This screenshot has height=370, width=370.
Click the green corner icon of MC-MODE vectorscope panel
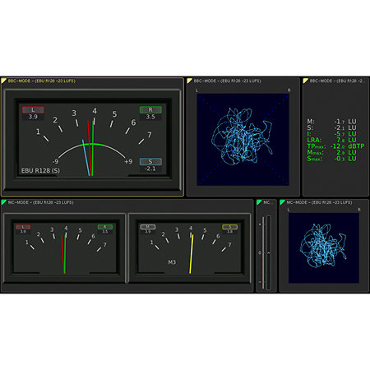click(282, 202)
